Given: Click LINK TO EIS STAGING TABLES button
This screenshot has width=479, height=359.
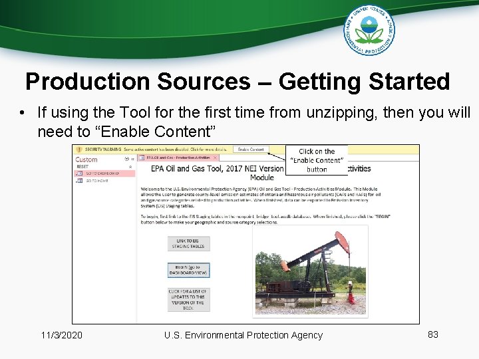Looking at the screenshot, I should pos(188,243).
